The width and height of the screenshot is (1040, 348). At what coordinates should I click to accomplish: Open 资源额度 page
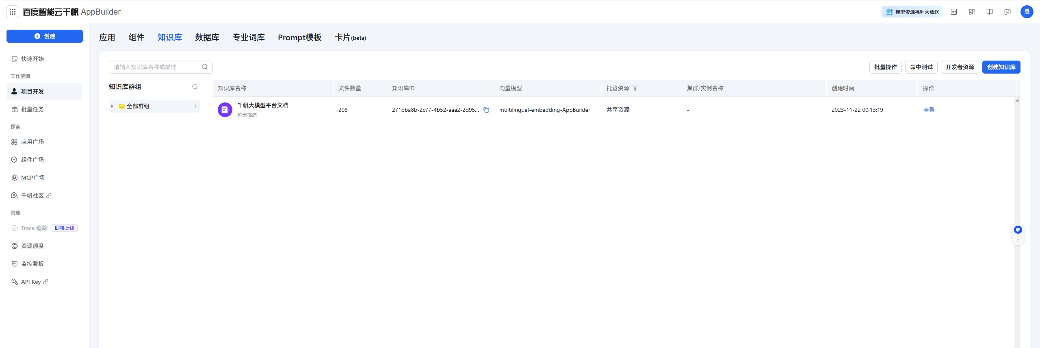pyautogui.click(x=45, y=246)
